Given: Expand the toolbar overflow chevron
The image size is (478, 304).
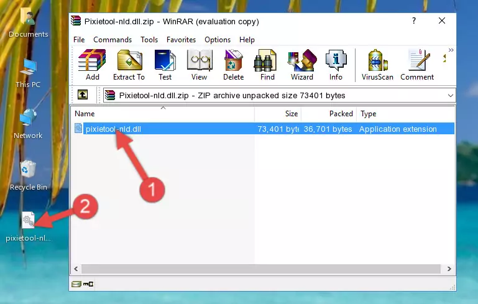Looking at the screenshot, I should [x=451, y=50].
